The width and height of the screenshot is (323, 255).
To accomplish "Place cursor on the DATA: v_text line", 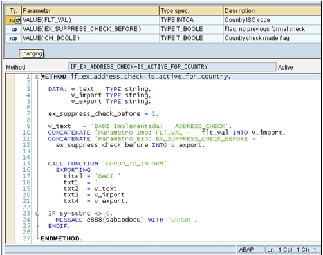I will click(100, 89).
